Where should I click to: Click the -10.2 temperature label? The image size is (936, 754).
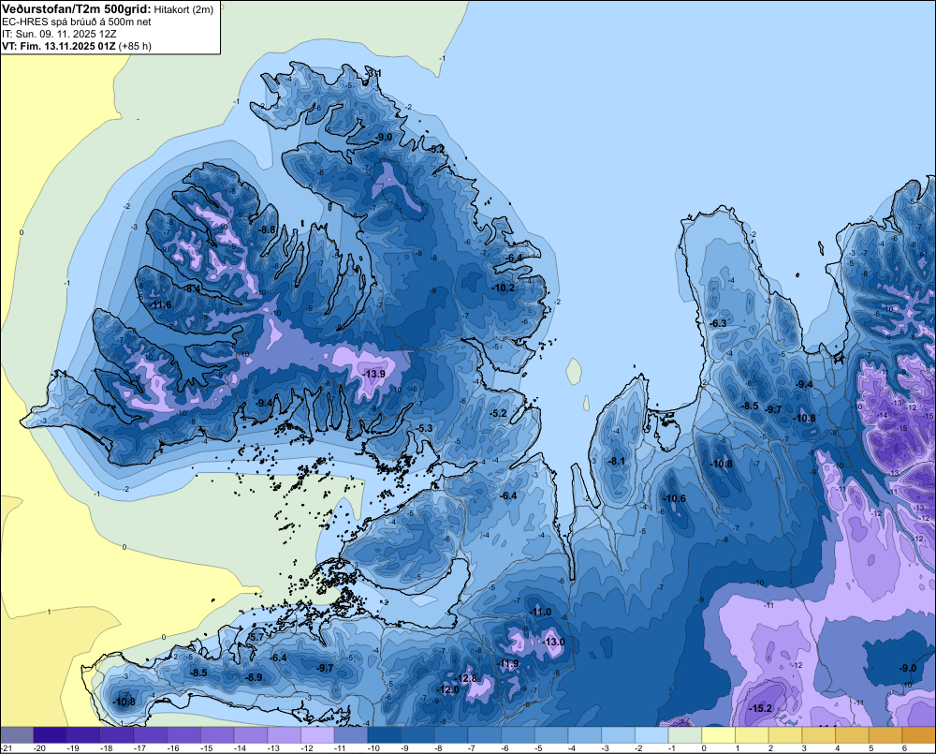(x=504, y=288)
